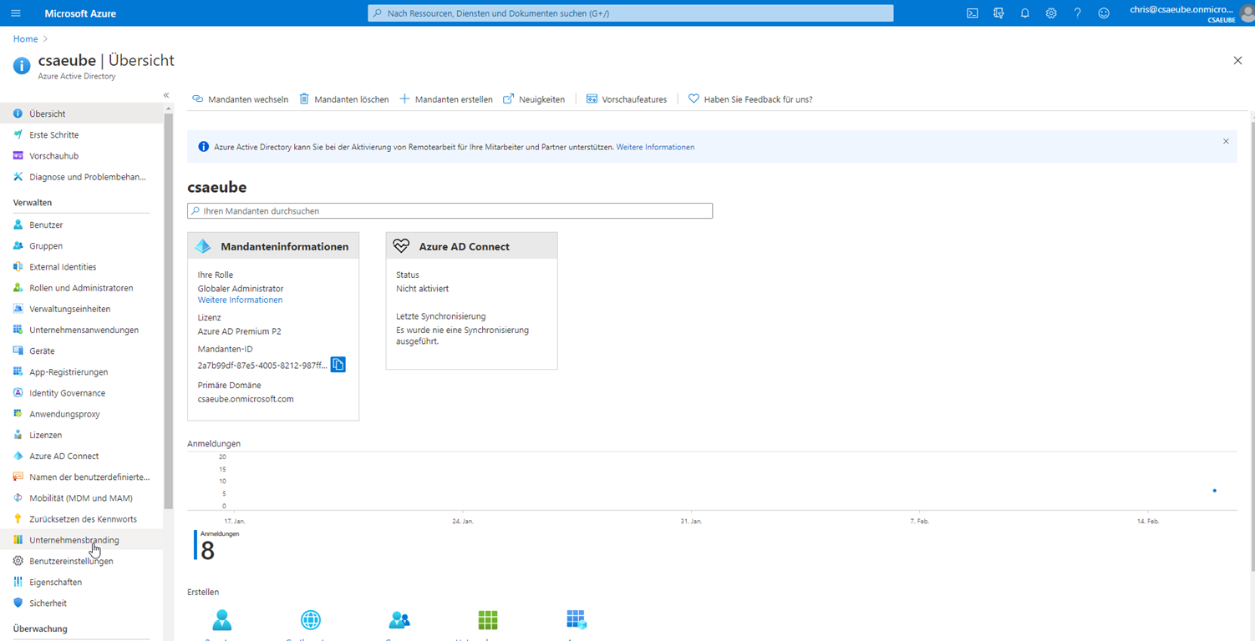Screen dimensions: 1255x641
Task: Close the csaeube overview blade
Action: coord(1237,60)
